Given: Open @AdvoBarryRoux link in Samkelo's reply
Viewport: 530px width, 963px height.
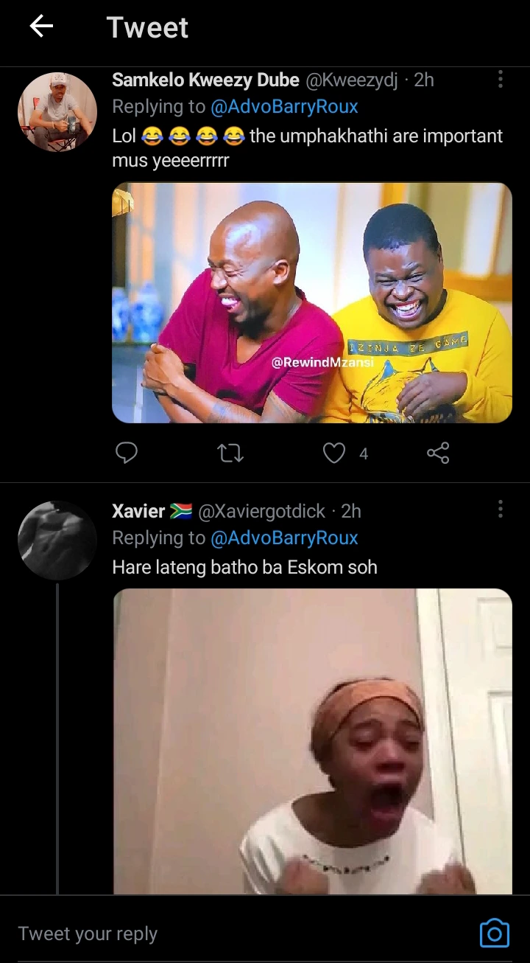Looking at the screenshot, I should click(x=284, y=107).
